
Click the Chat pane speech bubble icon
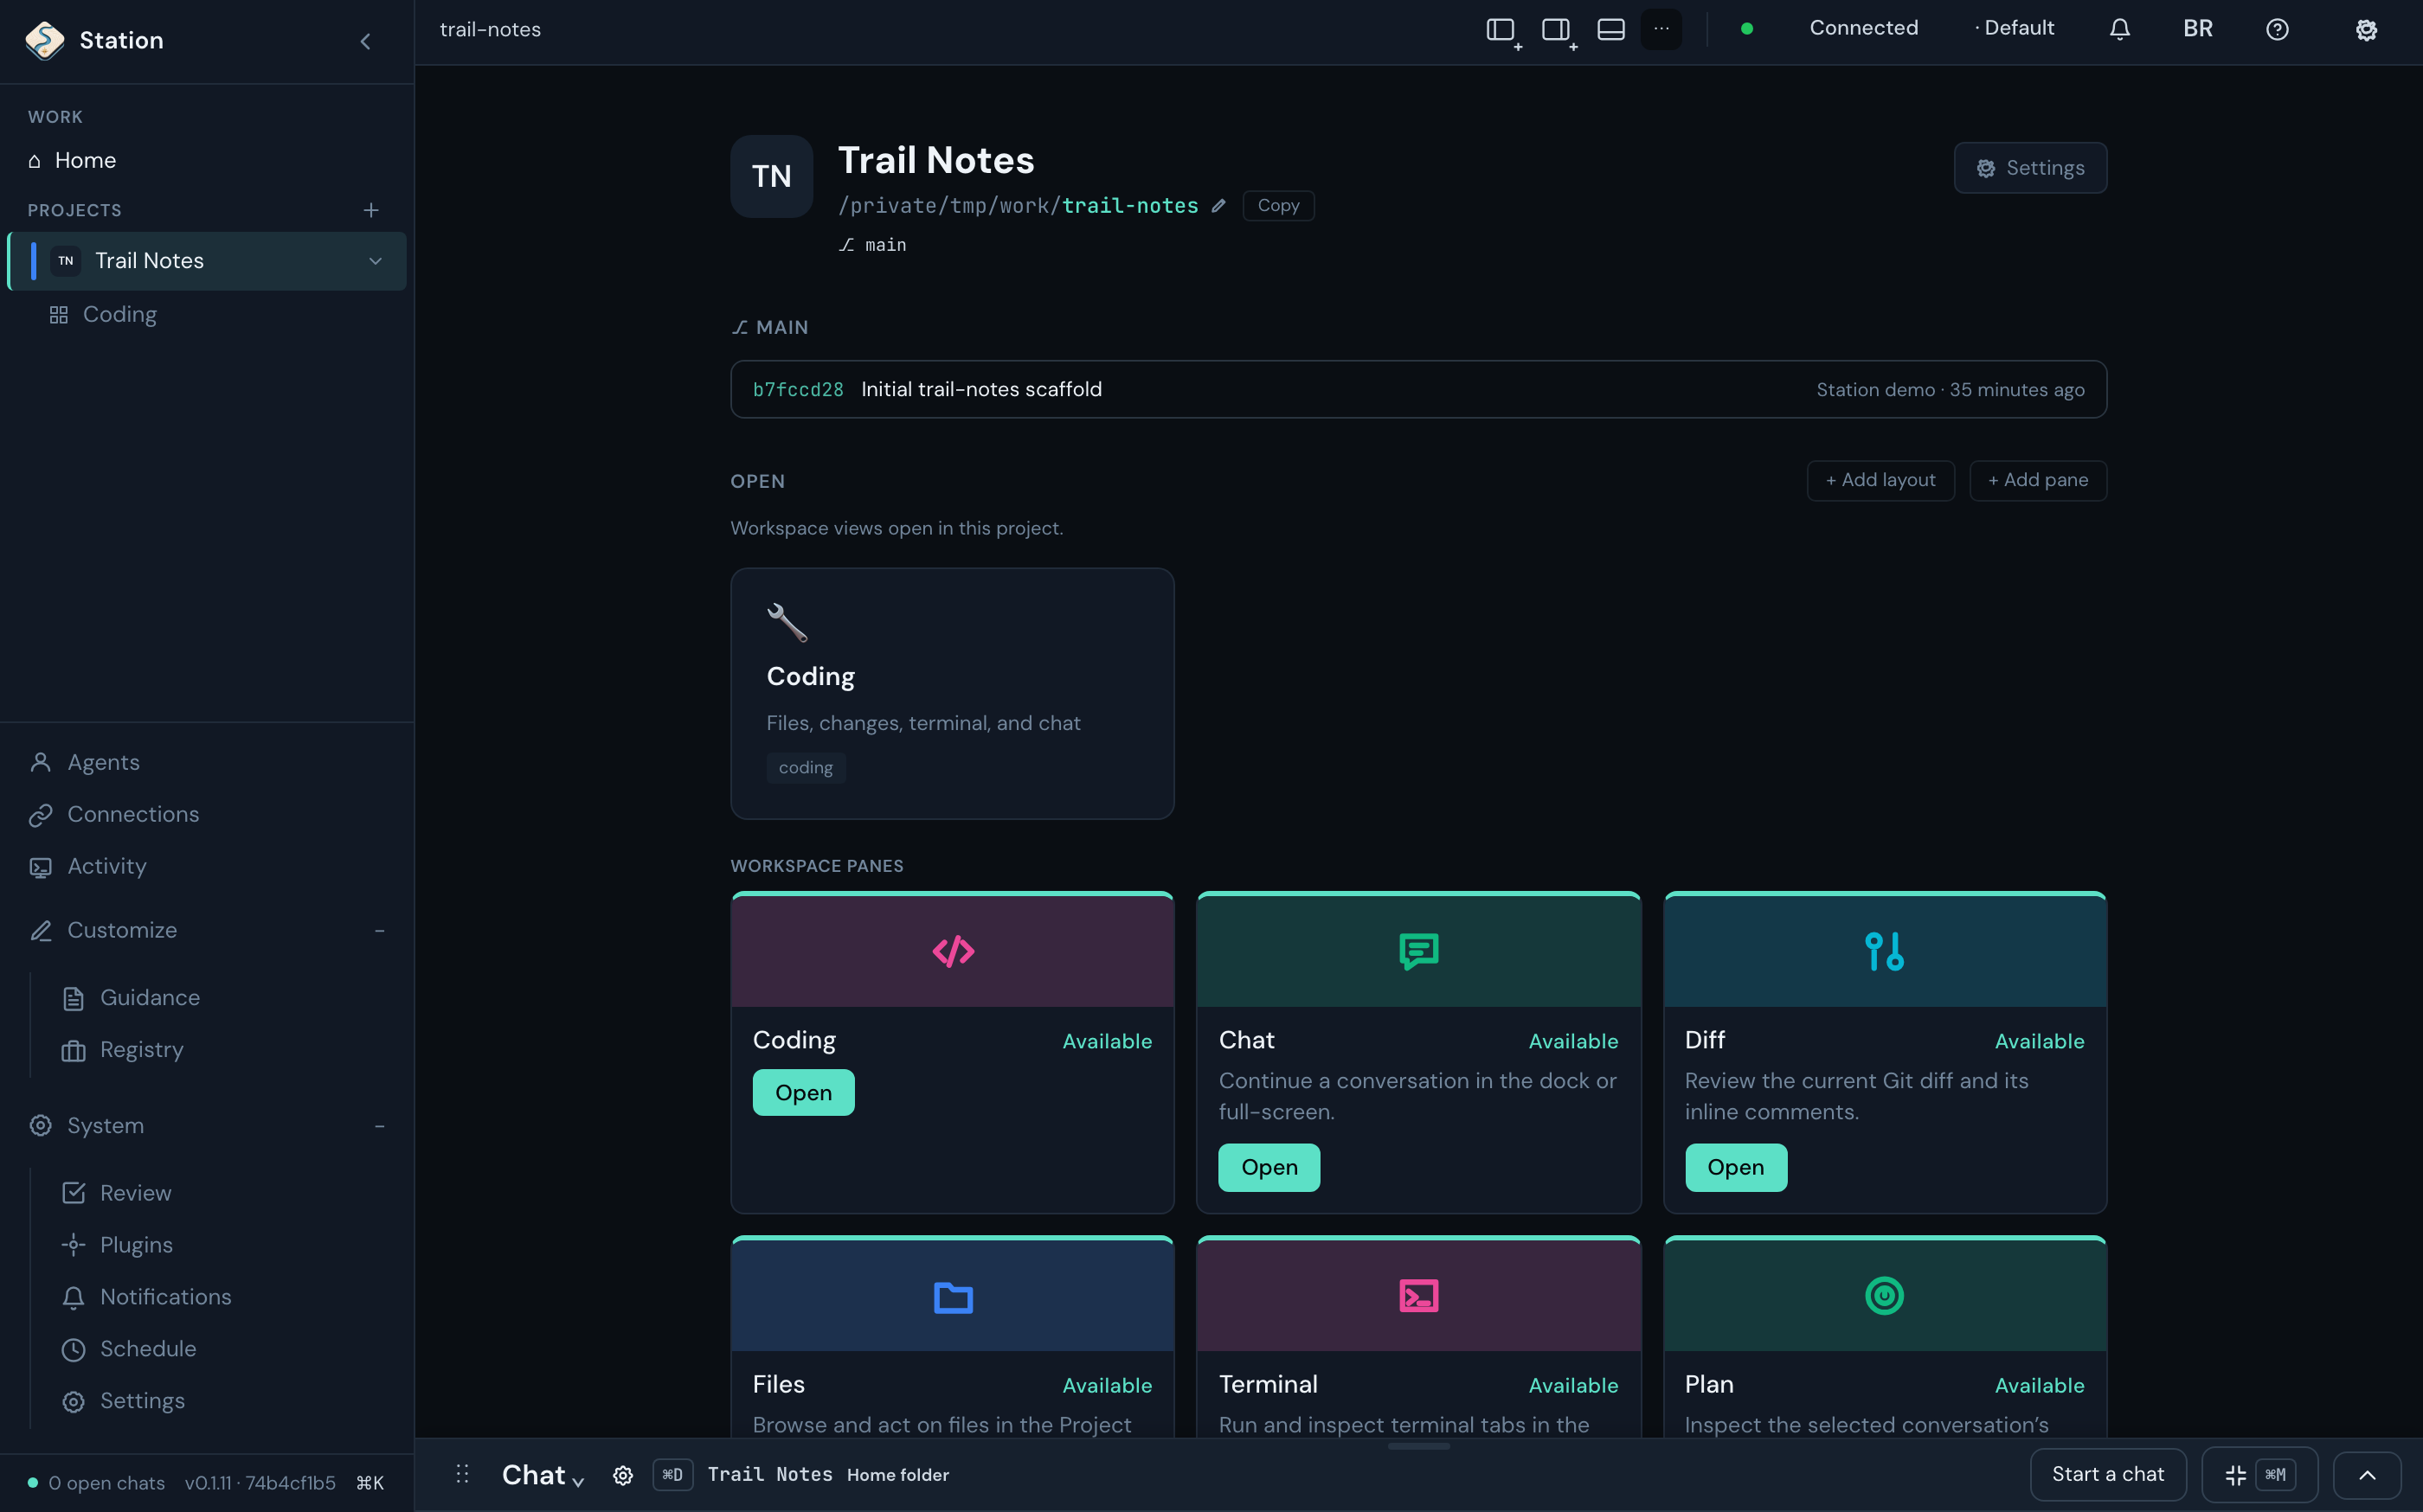1418,952
